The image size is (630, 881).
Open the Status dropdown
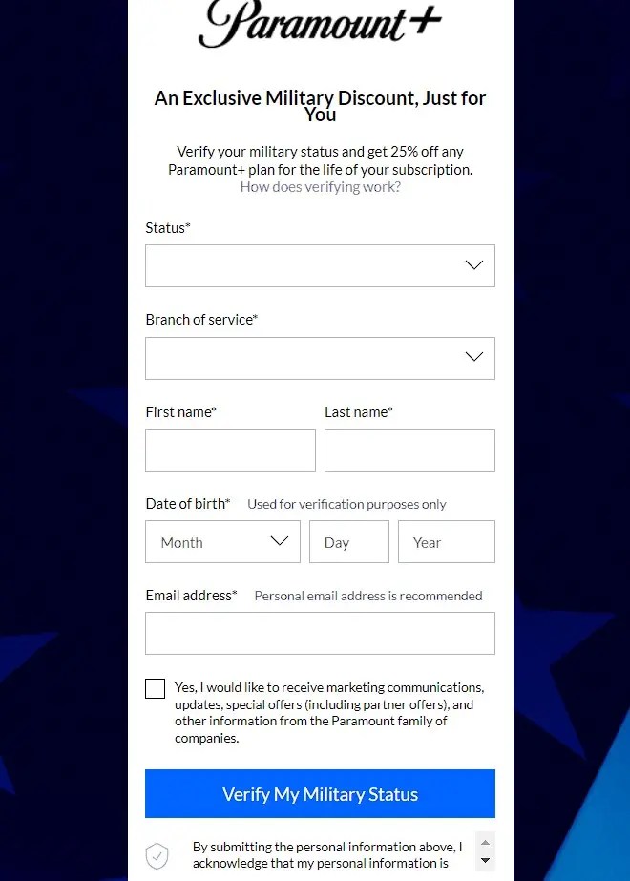320,265
